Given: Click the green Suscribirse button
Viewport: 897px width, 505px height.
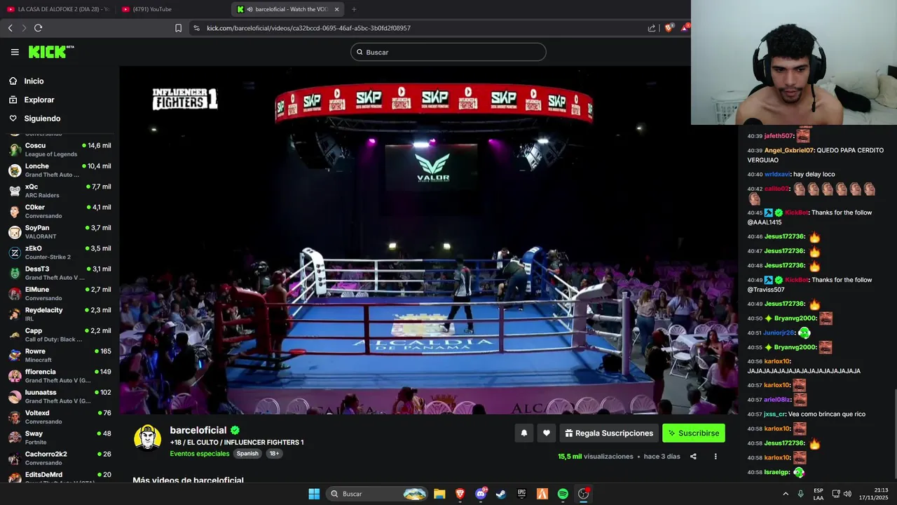Looking at the screenshot, I should coord(694,433).
